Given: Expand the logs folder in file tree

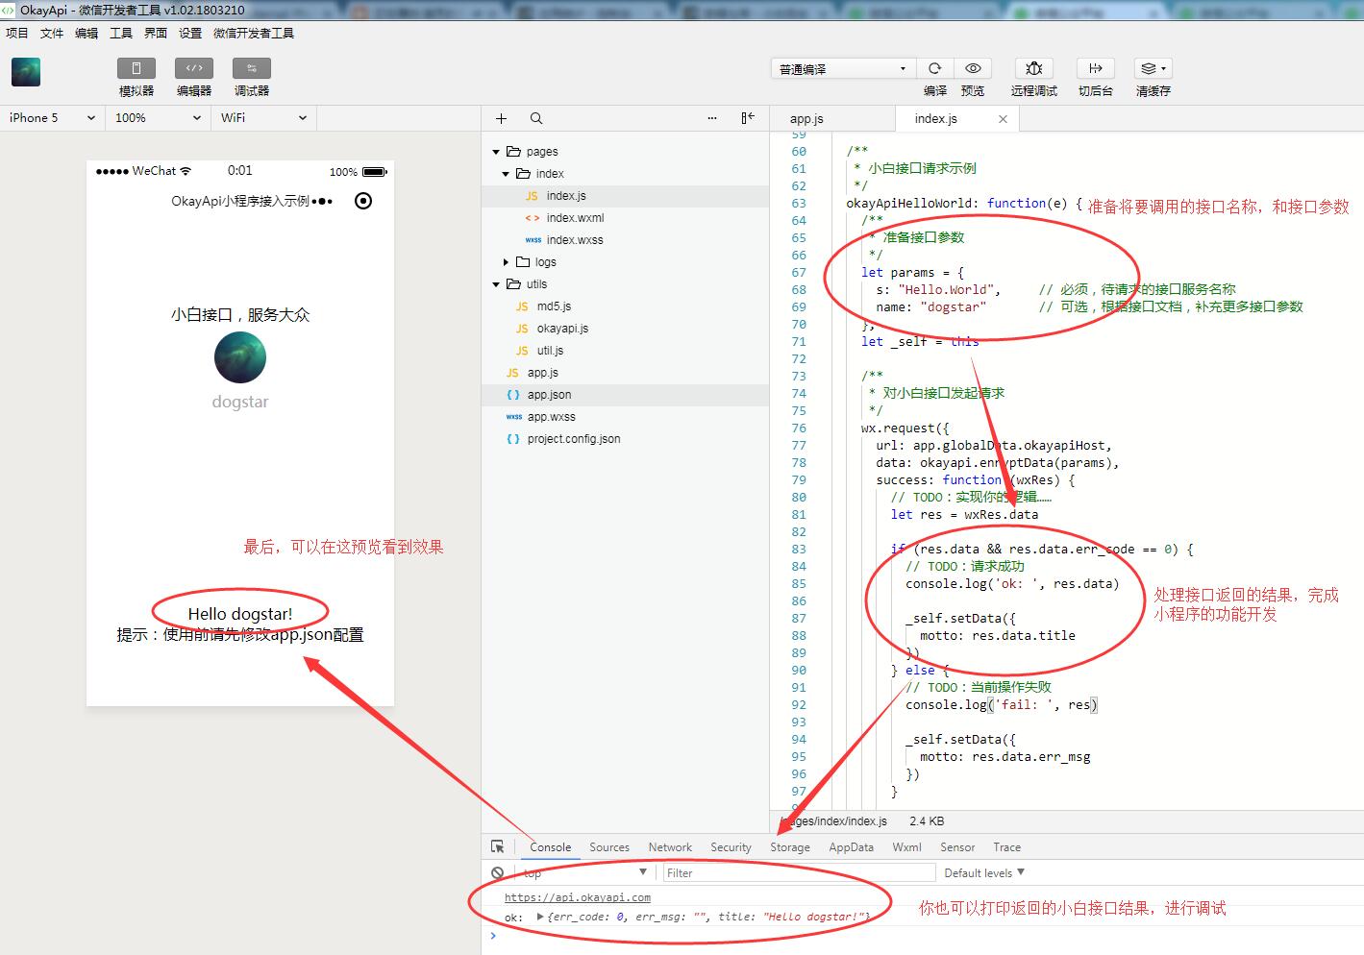Looking at the screenshot, I should (x=506, y=262).
